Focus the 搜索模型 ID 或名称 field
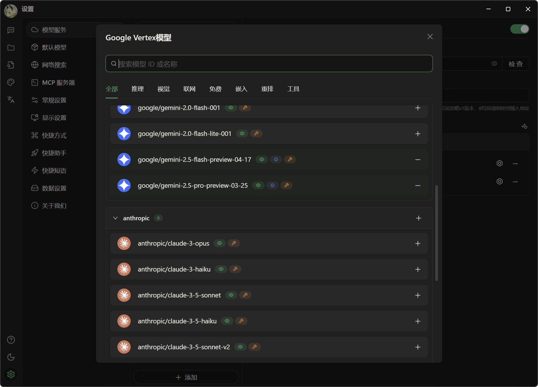This screenshot has width=538, height=387. 269,64
